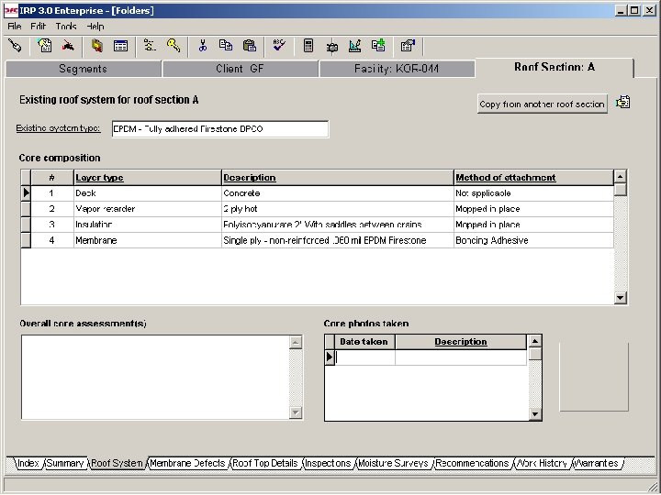Go to the Client GF tab
The image size is (661, 495).
click(x=240, y=69)
